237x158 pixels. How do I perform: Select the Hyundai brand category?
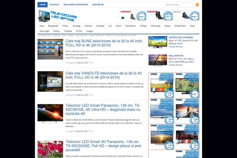click(100, 26)
